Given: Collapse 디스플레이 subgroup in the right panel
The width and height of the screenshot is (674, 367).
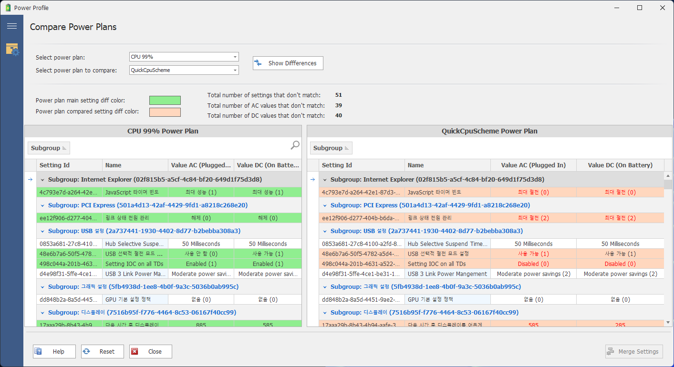Looking at the screenshot, I should [x=325, y=313].
